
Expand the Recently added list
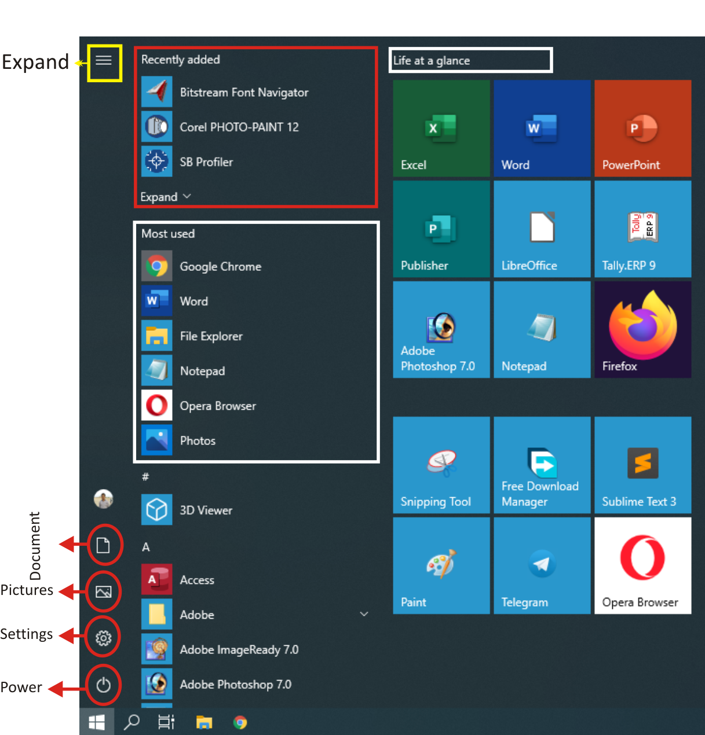coord(166,197)
